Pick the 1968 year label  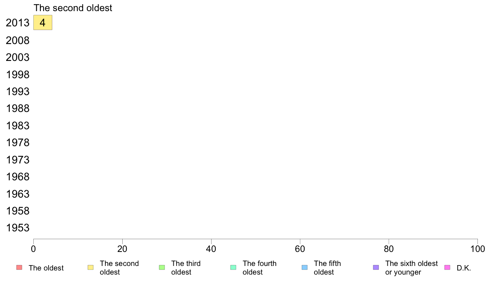pyautogui.click(x=18, y=177)
